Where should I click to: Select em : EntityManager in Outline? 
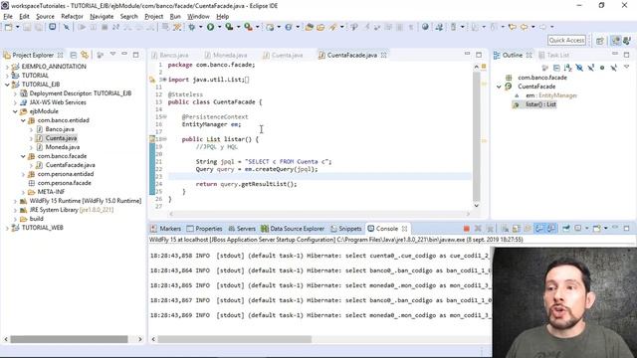tap(551, 95)
